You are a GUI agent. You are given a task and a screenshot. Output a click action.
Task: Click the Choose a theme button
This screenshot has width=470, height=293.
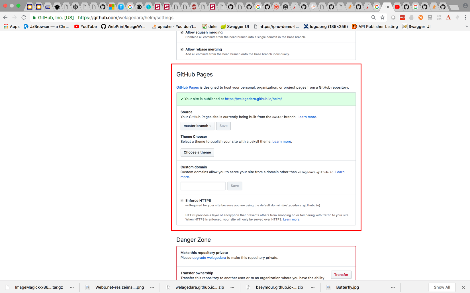pos(197,152)
